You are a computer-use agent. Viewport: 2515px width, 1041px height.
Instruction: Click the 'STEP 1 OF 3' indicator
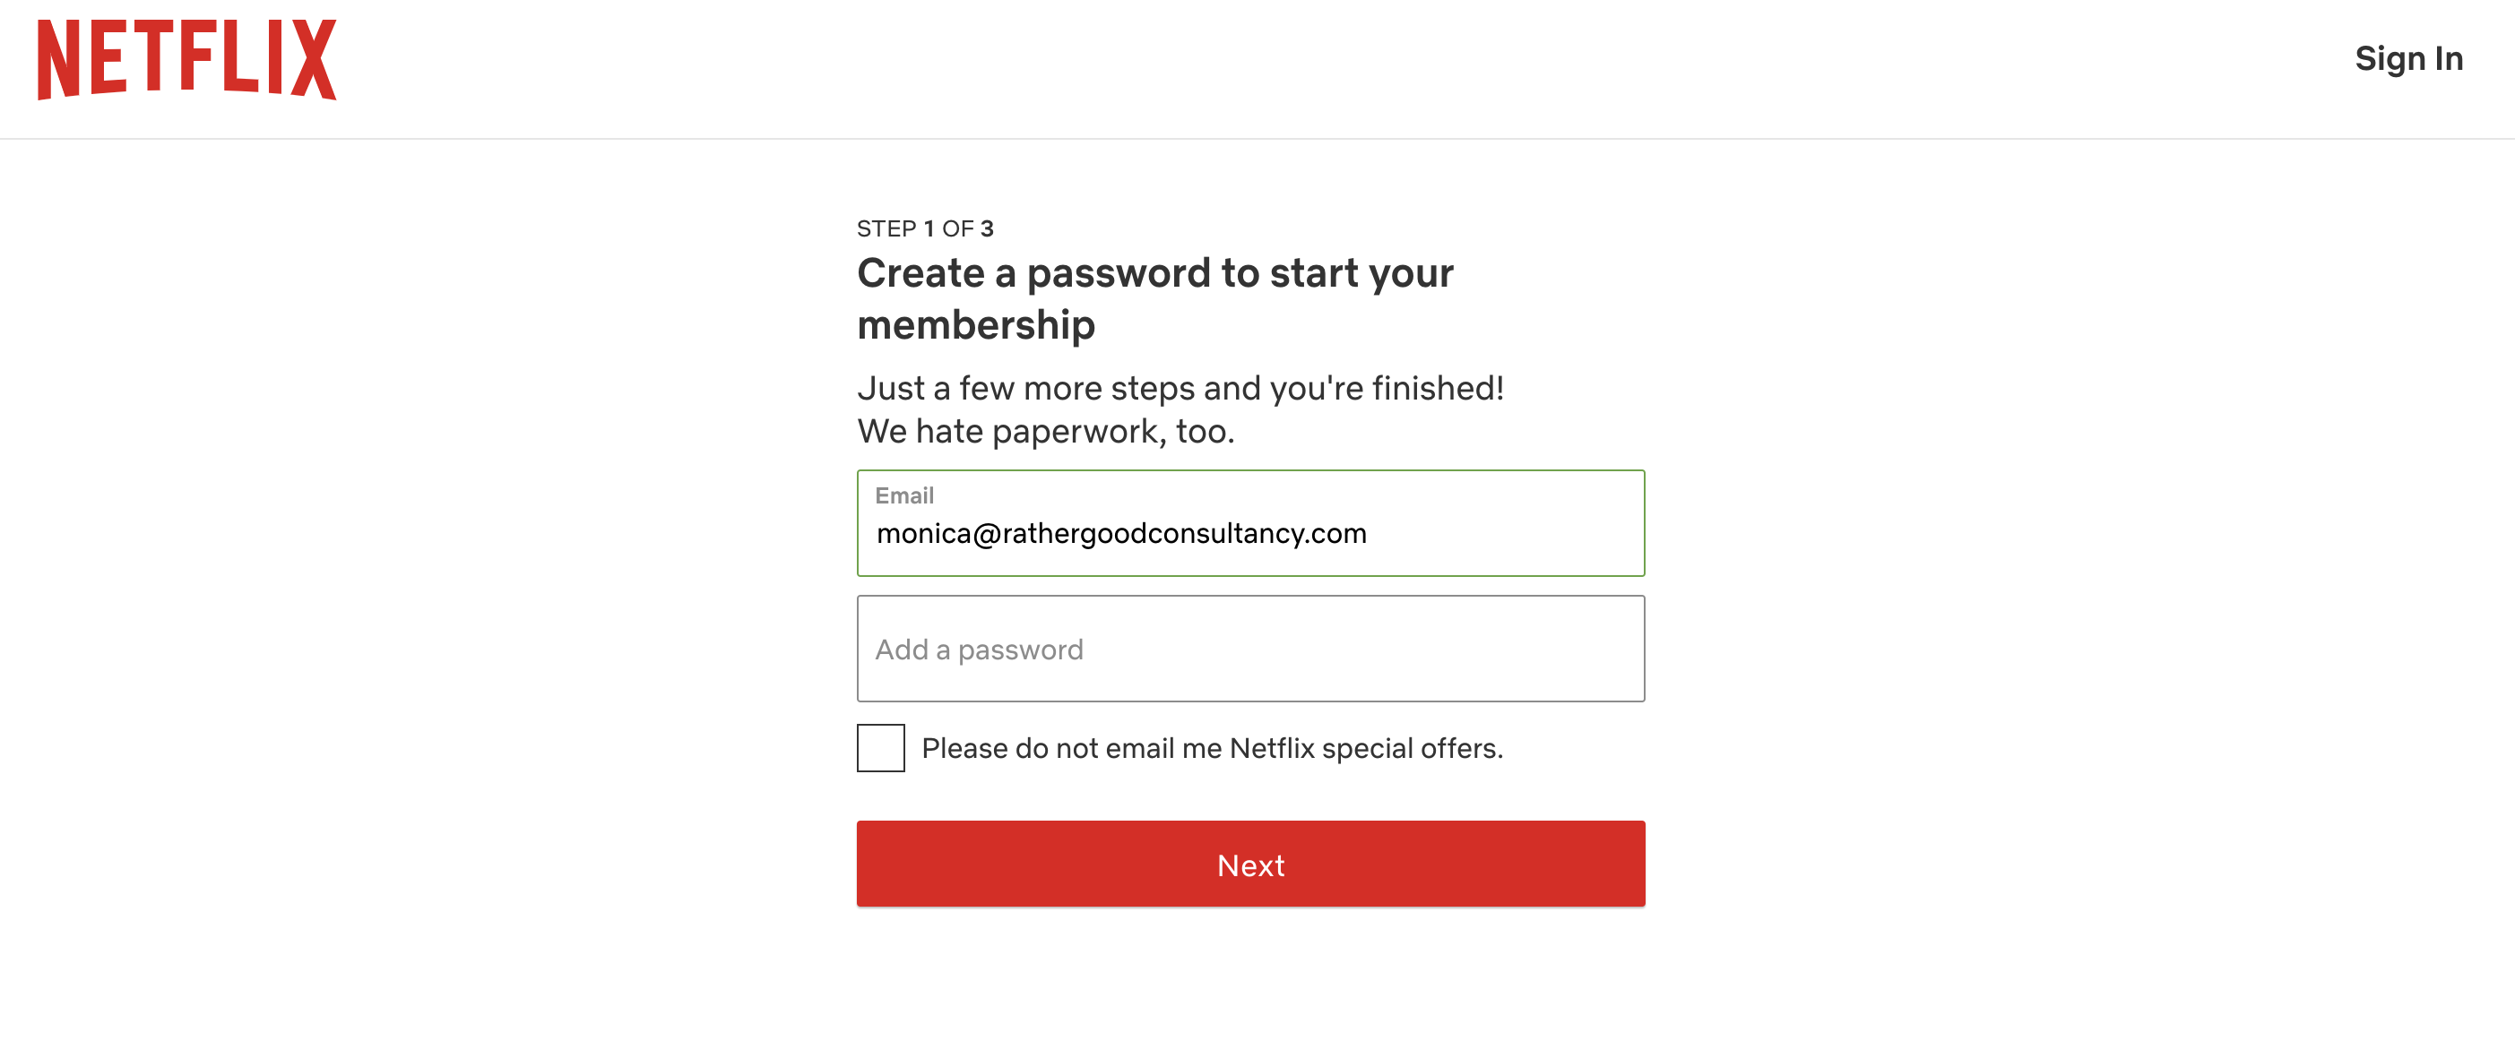925,228
